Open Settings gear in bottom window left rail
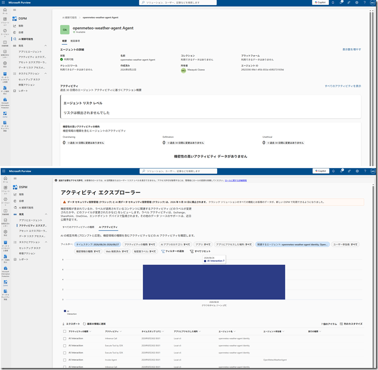Viewport: 378px width, 370px height. pos(6,232)
